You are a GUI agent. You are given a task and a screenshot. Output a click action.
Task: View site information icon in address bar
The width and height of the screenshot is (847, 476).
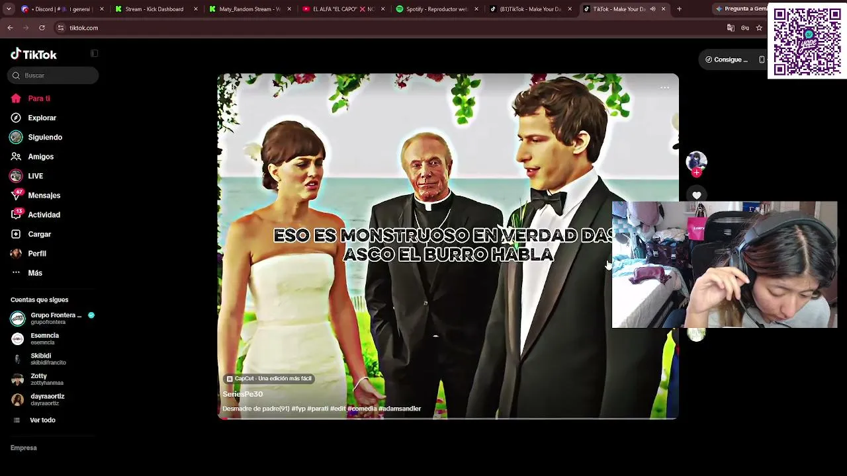[60, 28]
